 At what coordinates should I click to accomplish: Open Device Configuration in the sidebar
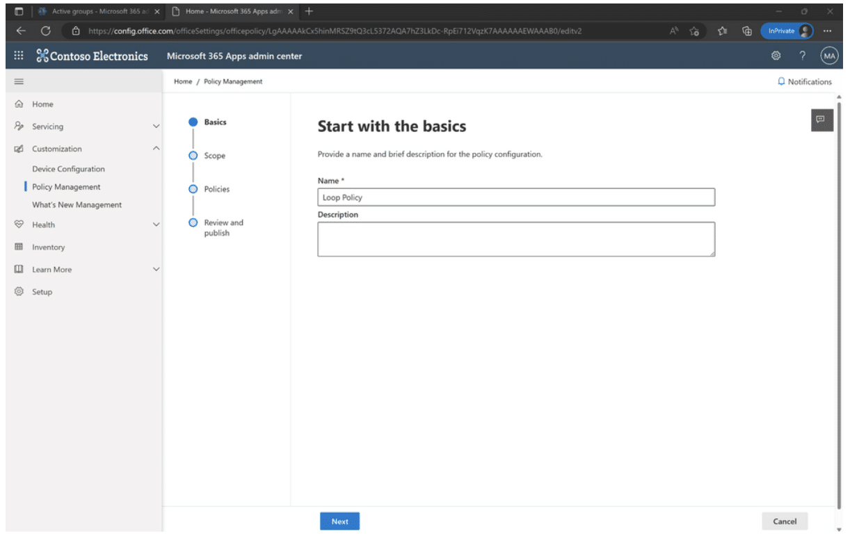click(x=68, y=169)
